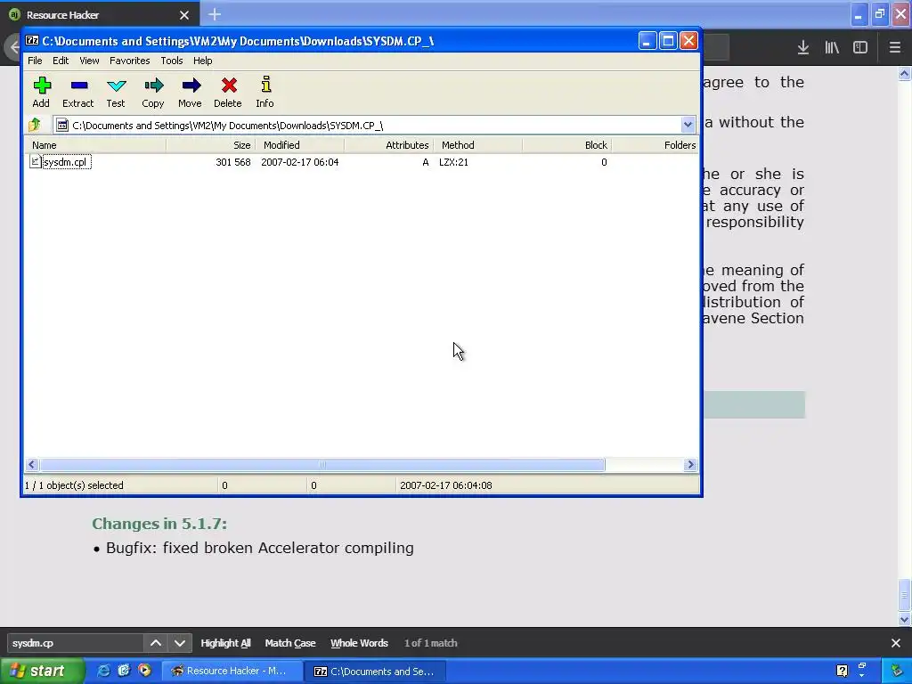This screenshot has width=912, height=684.
Task: Click the Show Desktop quick launch icon
Action: (x=124, y=671)
